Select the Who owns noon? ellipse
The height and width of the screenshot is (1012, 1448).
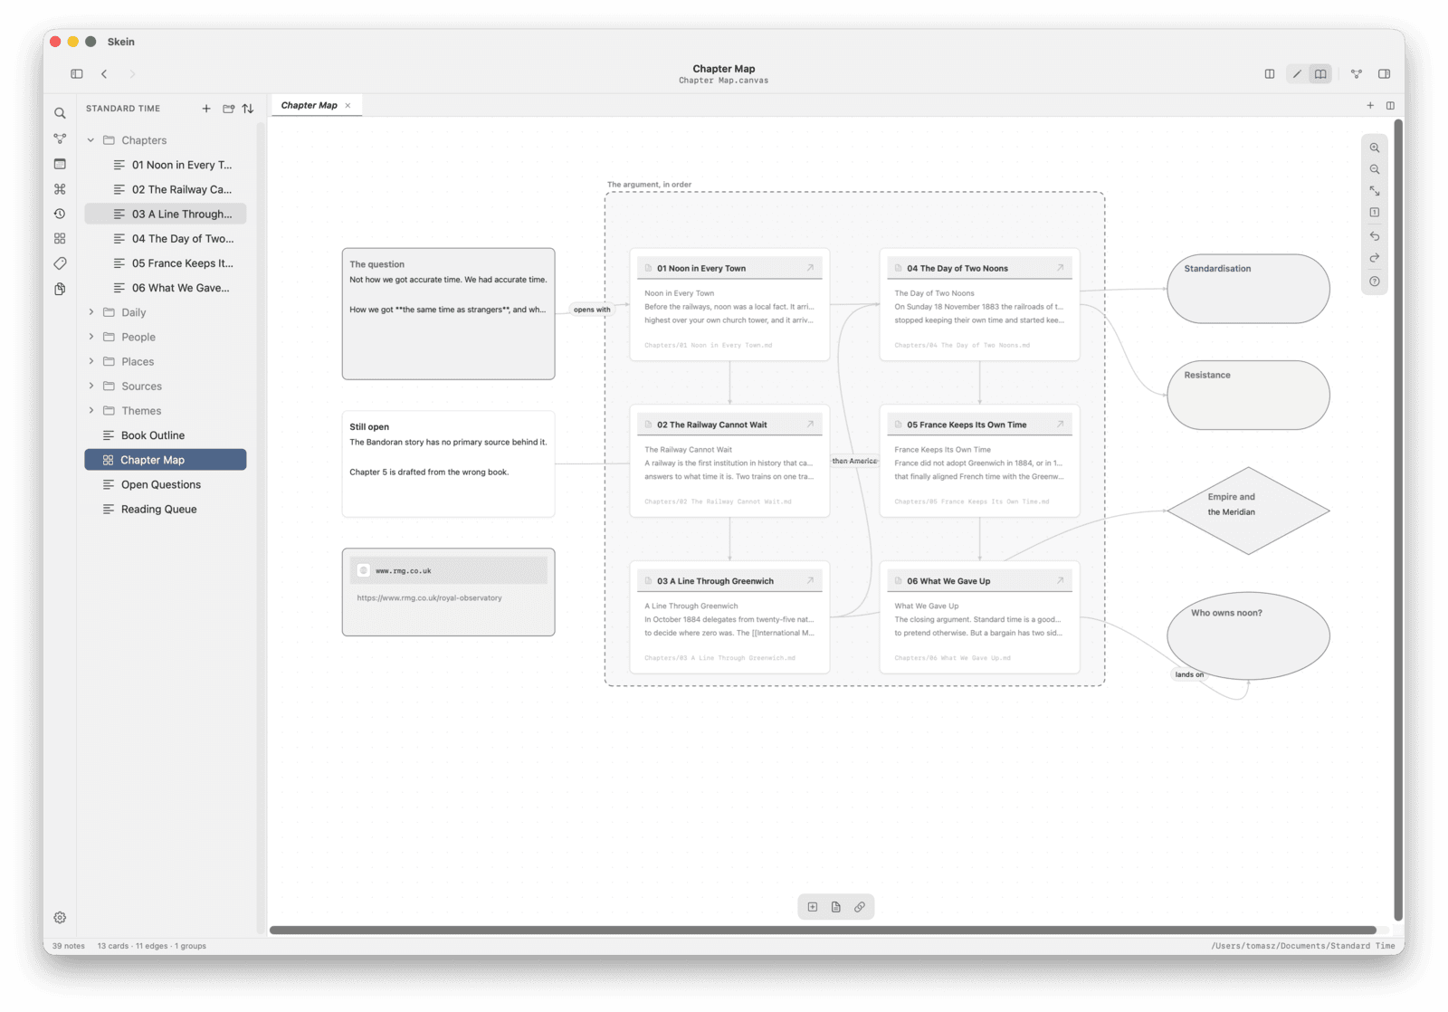click(1248, 636)
